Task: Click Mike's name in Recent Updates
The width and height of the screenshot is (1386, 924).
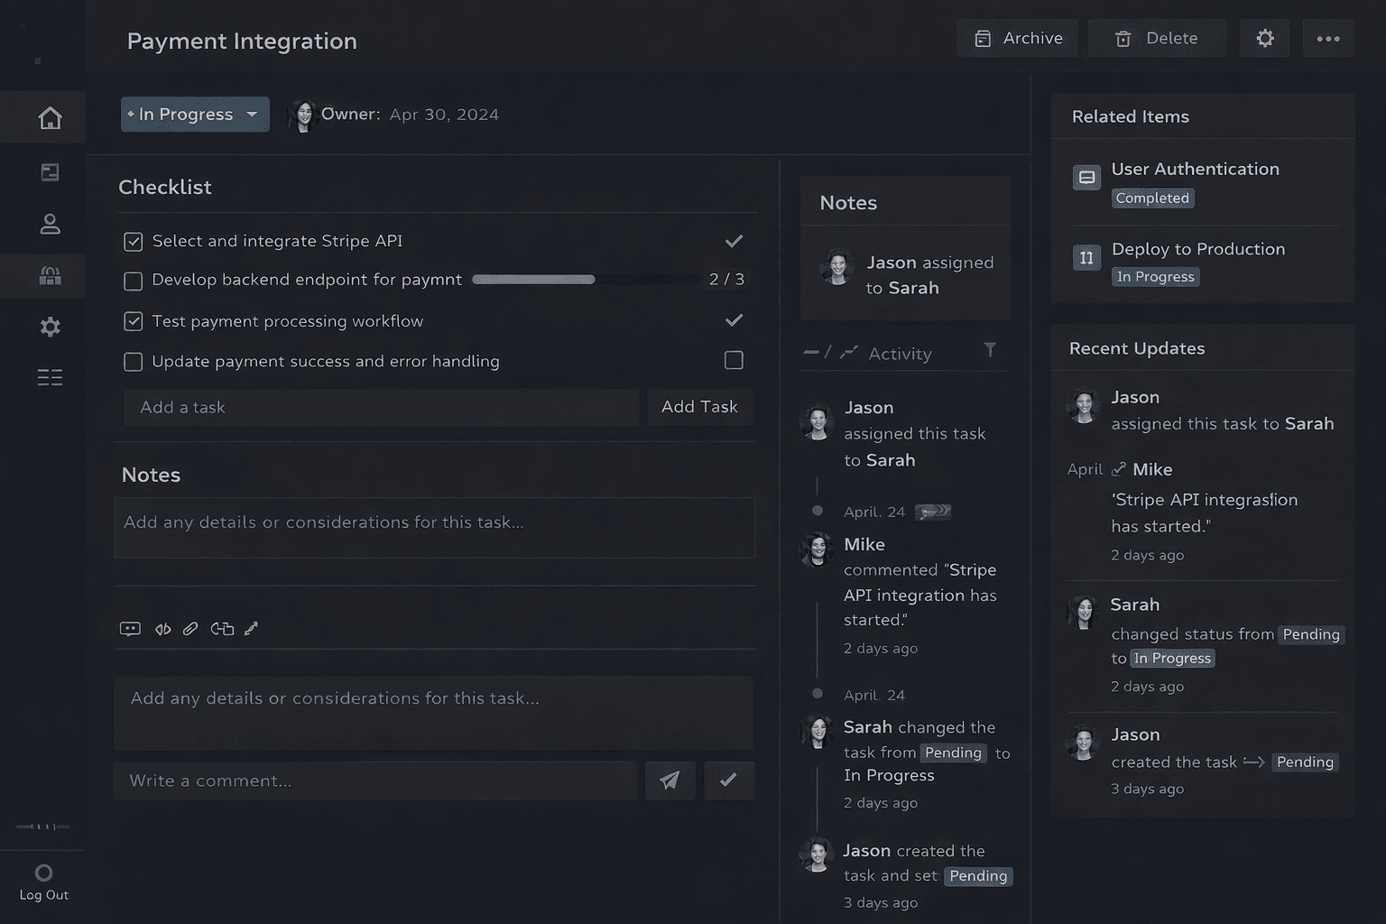Action: point(1152,469)
